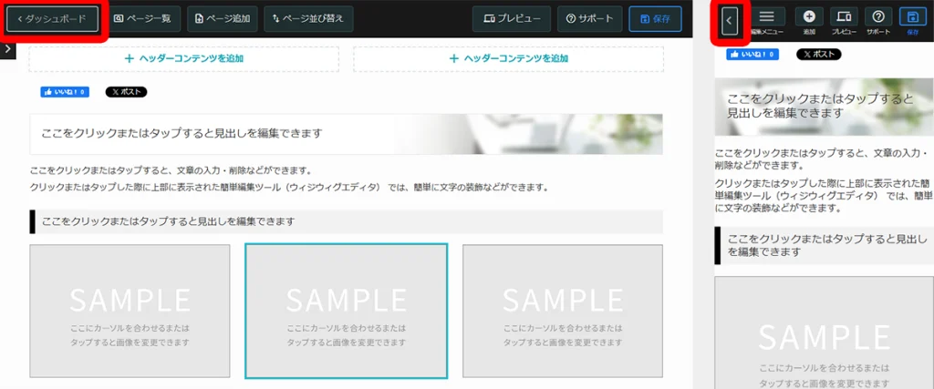Open the mobile 編集メニュー hamburger menu
This screenshot has height=389, width=934.
pyautogui.click(x=766, y=17)
